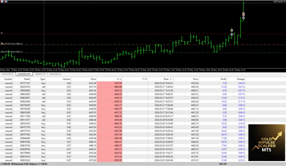Select ticket 299757325 row
286x166 pixels.
pos(123,131)
